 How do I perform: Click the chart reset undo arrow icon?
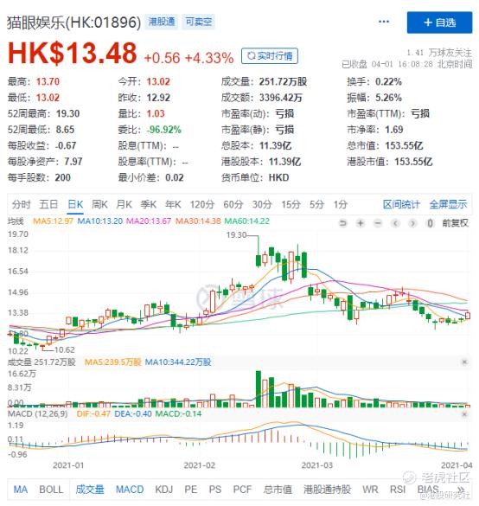(343, 223)
